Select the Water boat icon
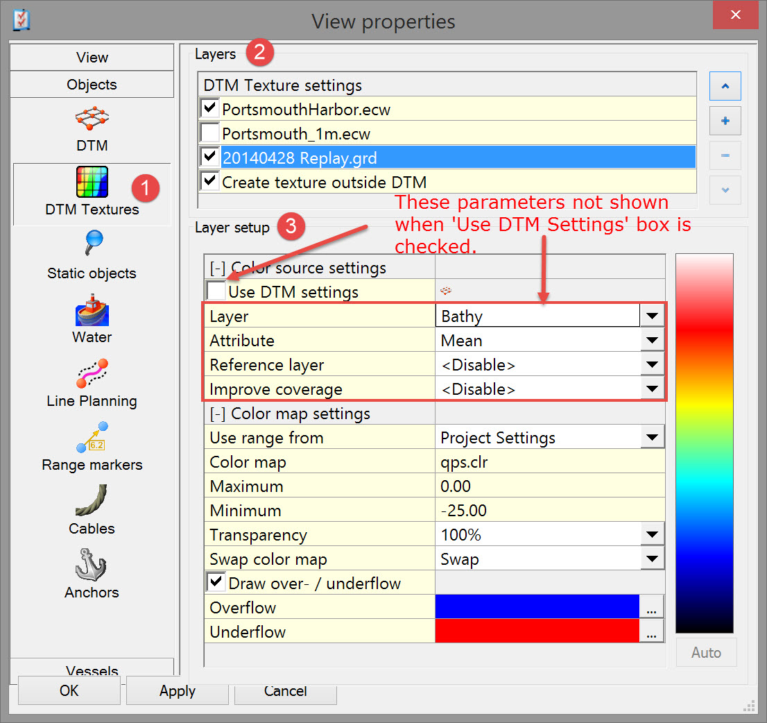 click(x=92, y=310)
